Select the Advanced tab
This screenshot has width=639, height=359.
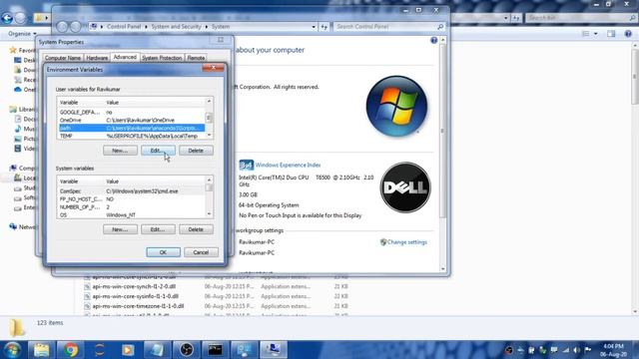tap(125, 57)
